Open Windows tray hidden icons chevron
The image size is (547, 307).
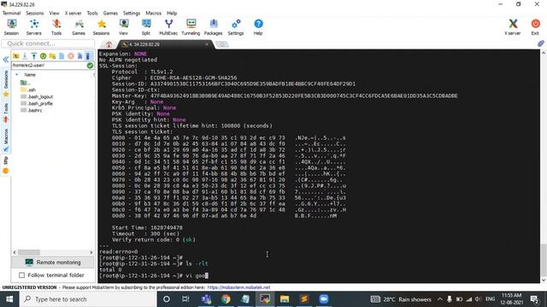point(440,299)
